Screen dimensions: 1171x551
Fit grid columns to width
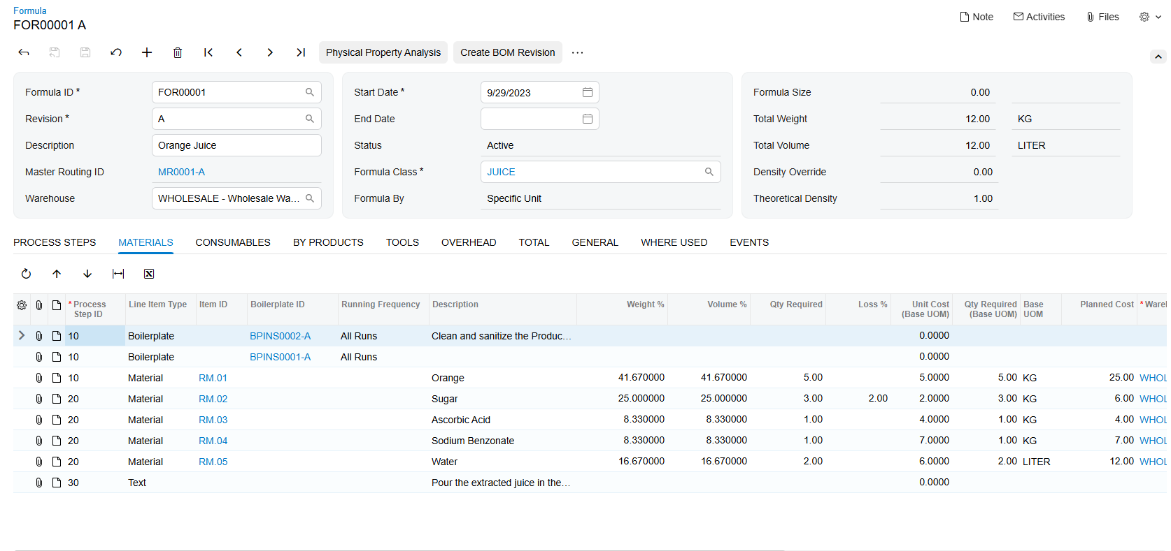[118, 274]
